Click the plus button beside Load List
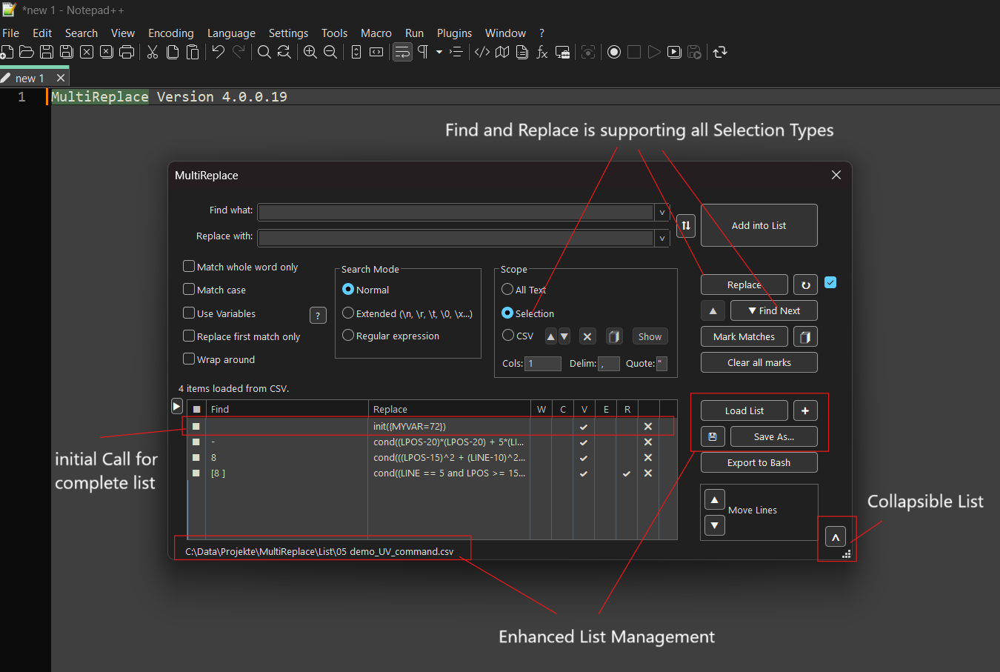The height and width of the screenshot is (672, 1000). pyautogui.click(x=805, y=410)
